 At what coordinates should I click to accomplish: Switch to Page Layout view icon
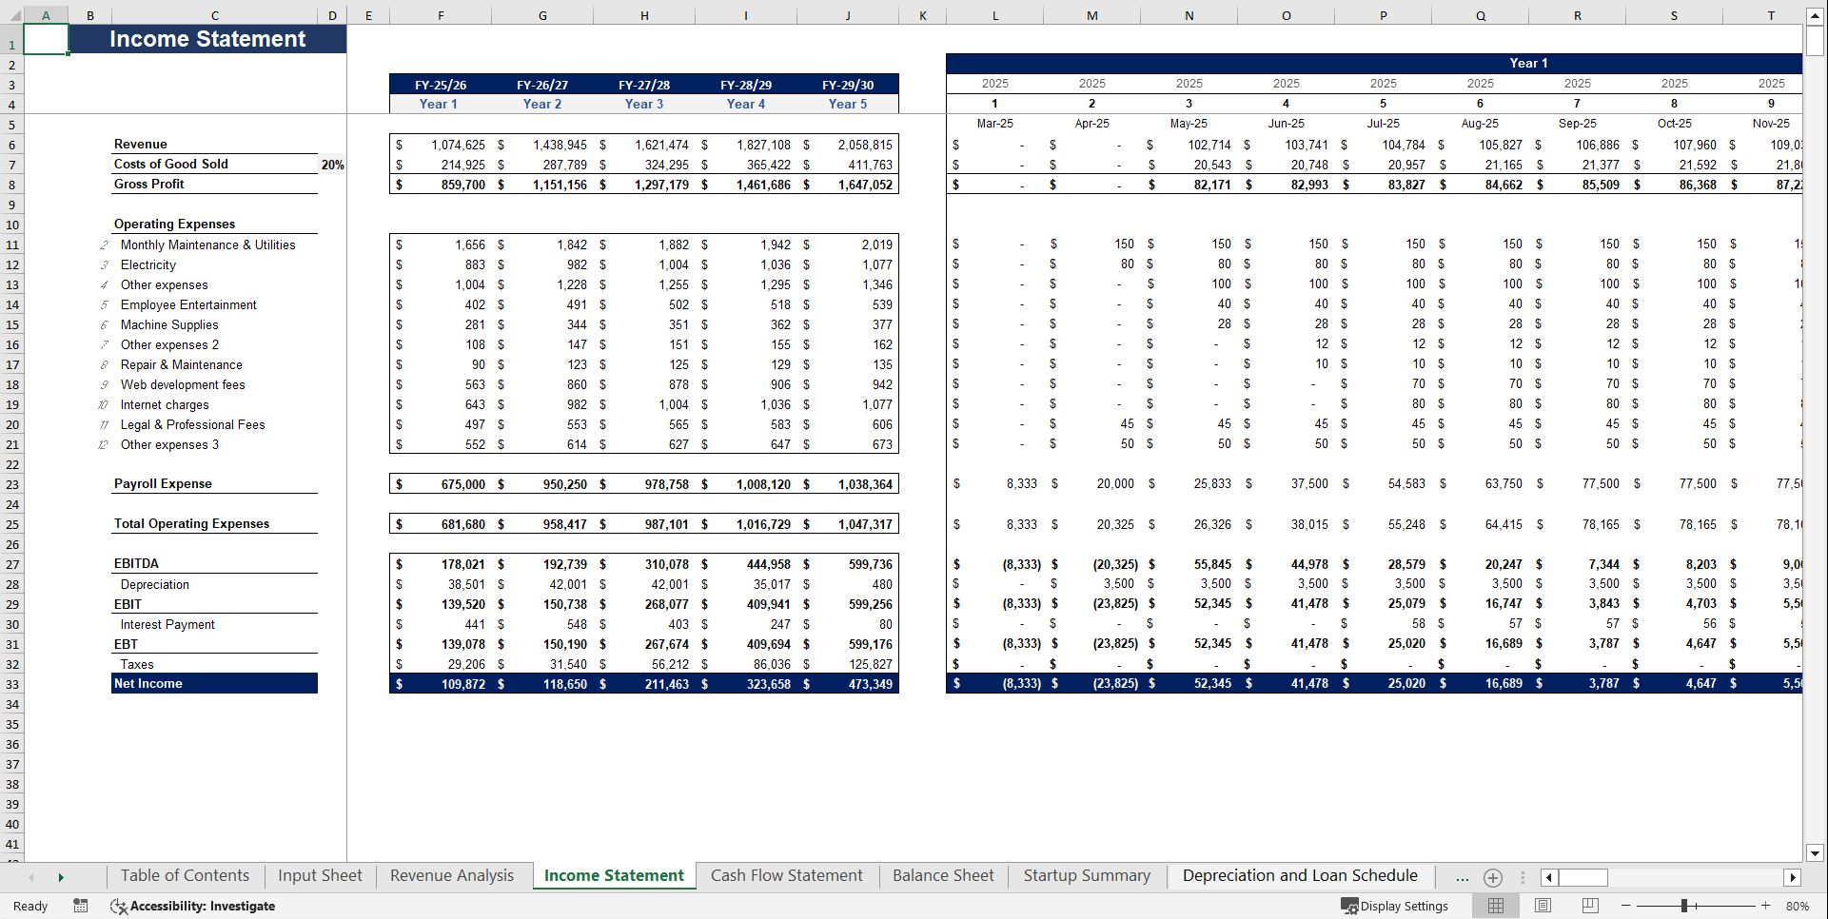tap(1543, 906)
